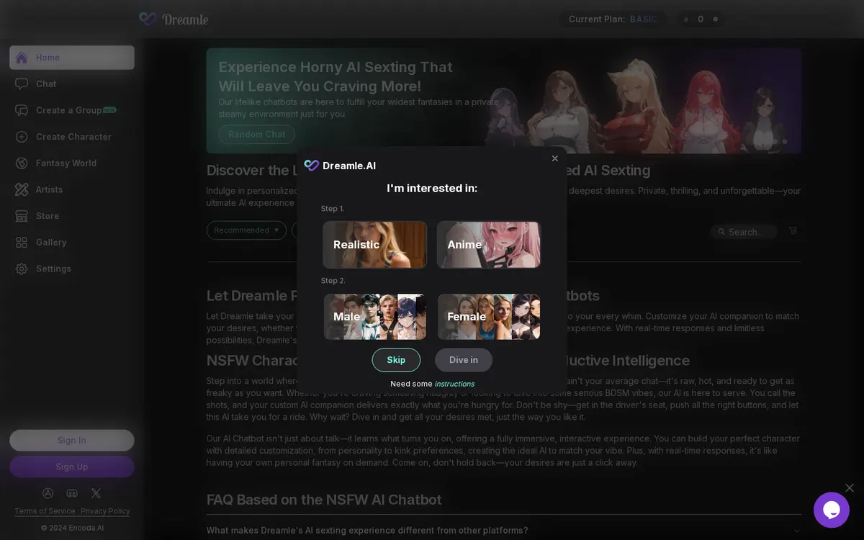Click the Gallery grid icon
Image resolution: width=864 pixels, height=540 pixels.
click(x=22, y=243)
